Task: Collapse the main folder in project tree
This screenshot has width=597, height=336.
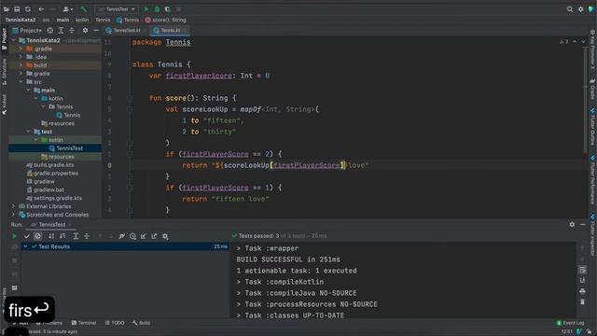Action: (29, 90)
